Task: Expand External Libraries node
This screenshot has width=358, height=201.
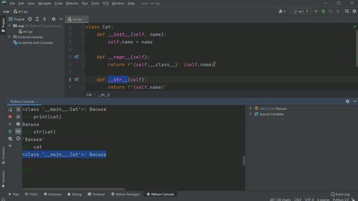Action: coord(10,37)
